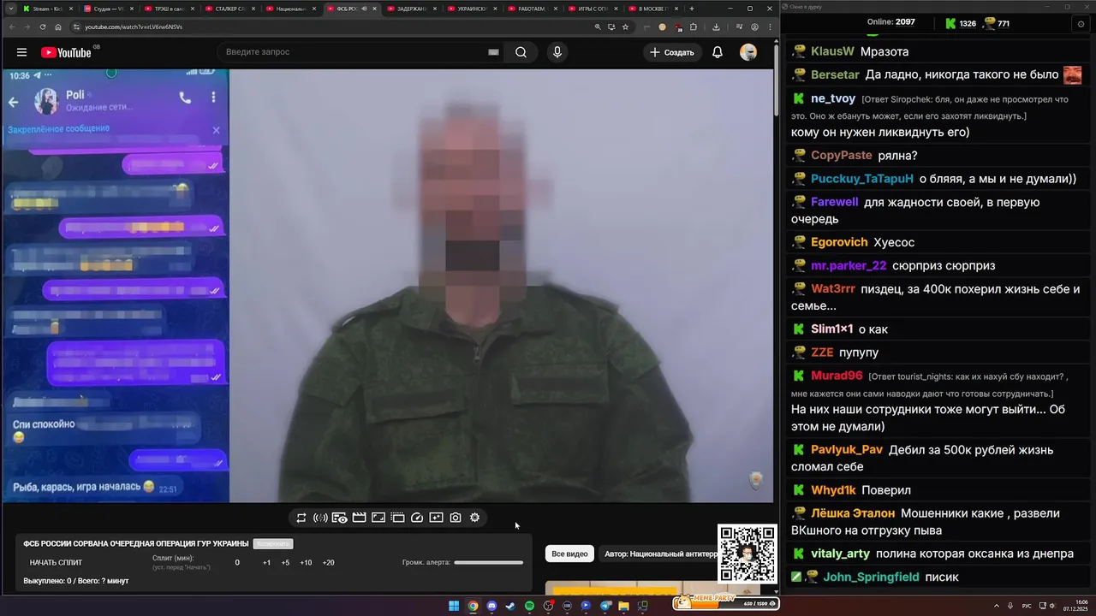This screenshot has width=1096, height=616.
Task: Open Chrome from the taskbar
Action: coord(473,606)
